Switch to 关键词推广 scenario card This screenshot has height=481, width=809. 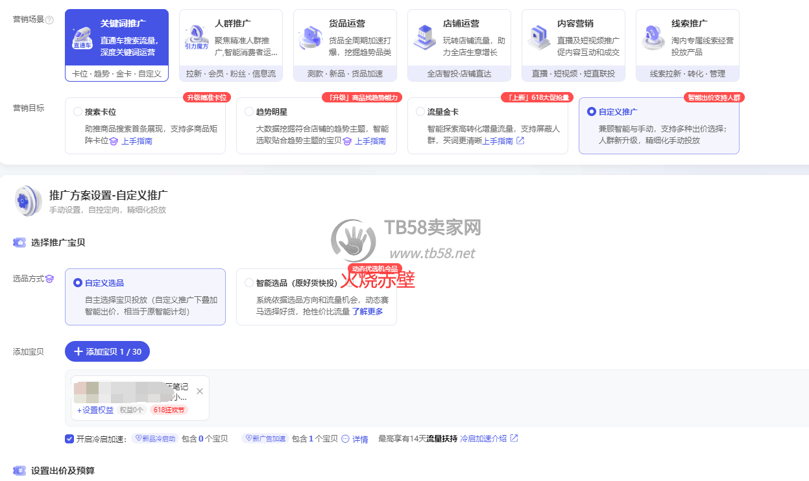(x=117, y=45)
